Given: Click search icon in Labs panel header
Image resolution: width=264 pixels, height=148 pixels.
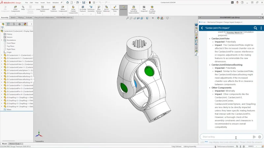Looking at the screenshot, I should point(255,28).
